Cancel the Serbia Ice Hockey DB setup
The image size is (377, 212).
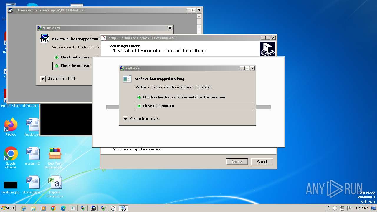coord(262,162)
